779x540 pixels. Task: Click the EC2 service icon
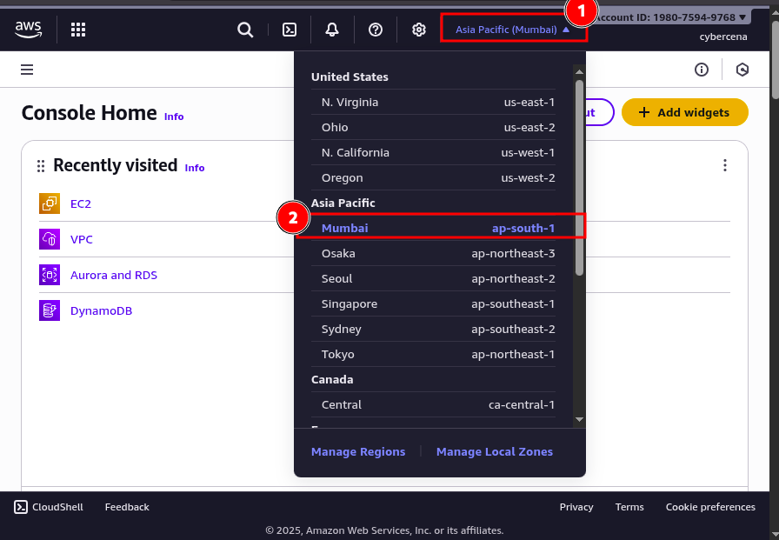pos(50,203)
